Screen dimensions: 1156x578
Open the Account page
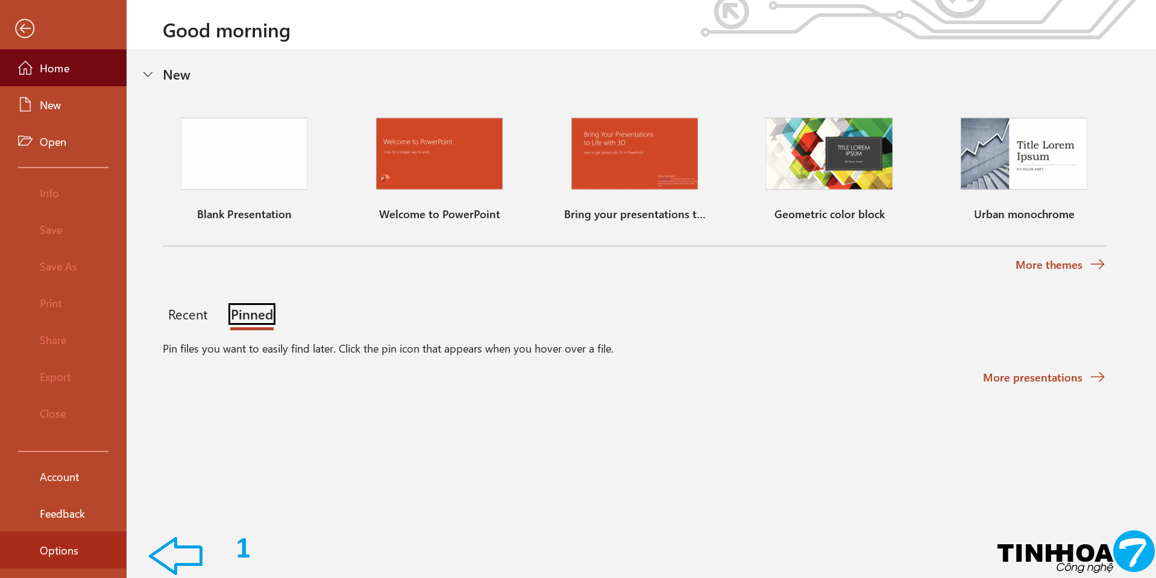click(x=59, y=477)
